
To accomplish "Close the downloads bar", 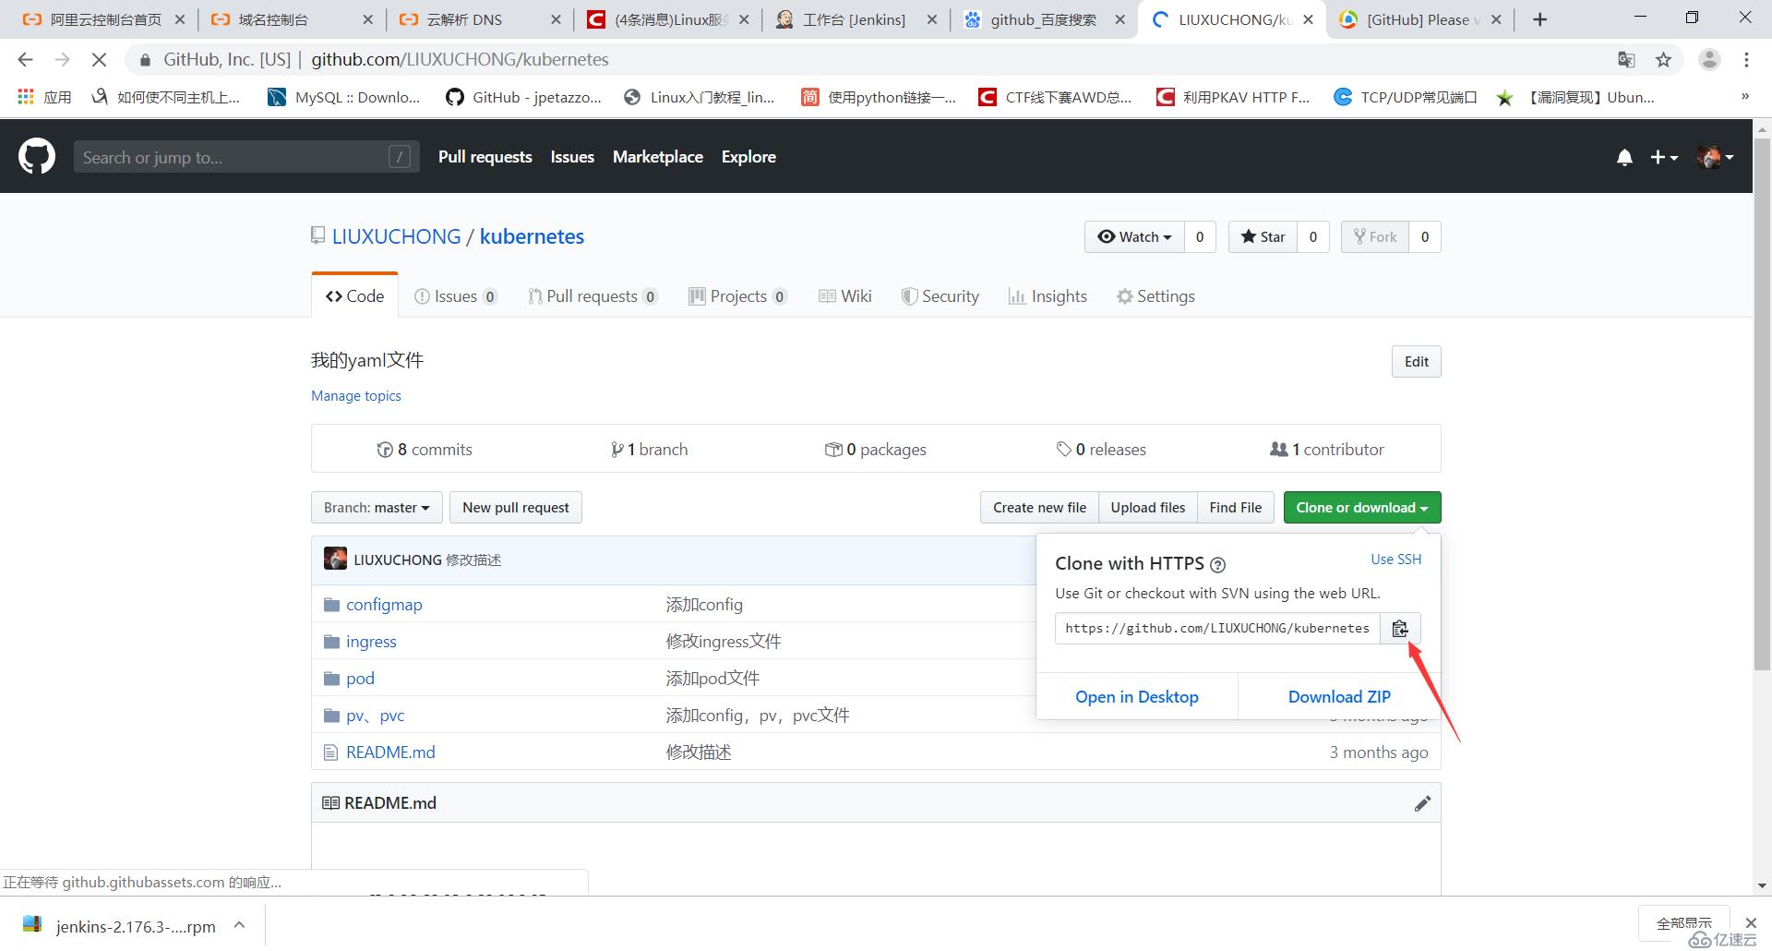I will pyautogui.click(x=1751, y=922).
